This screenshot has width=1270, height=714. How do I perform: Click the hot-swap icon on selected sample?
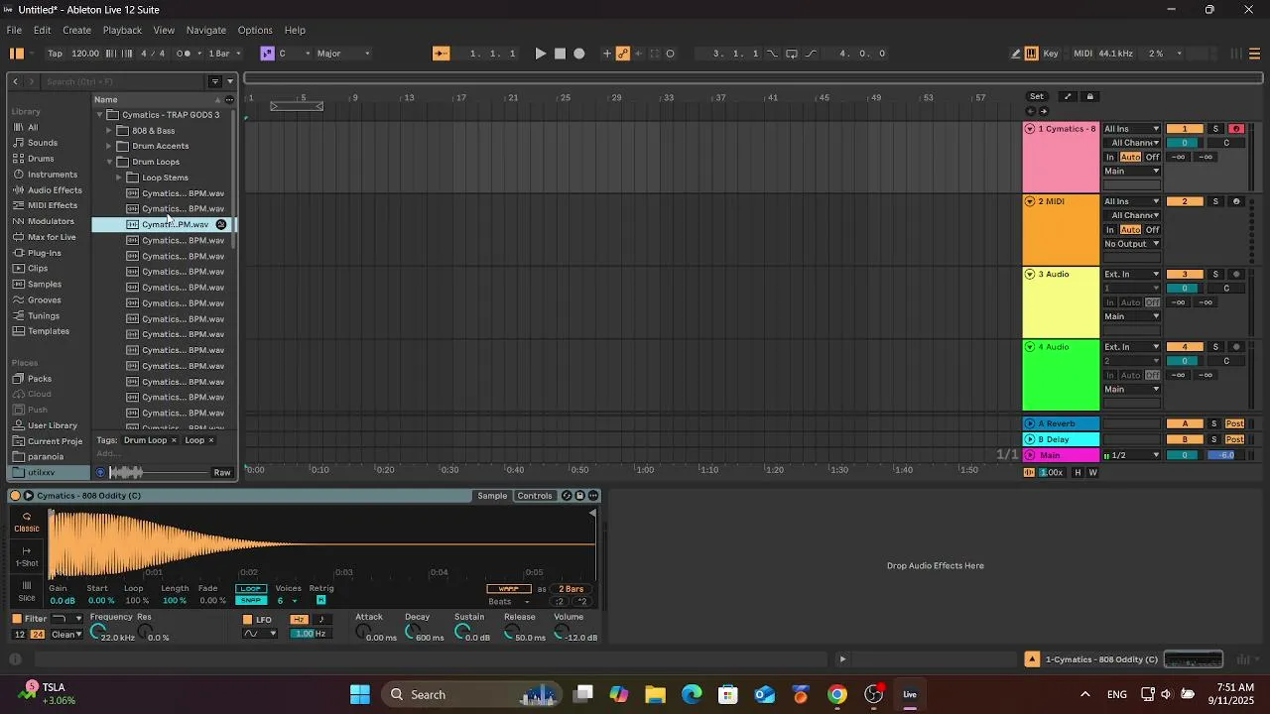[x=221, y=224]
